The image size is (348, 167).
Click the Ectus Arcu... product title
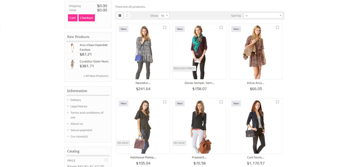256,83
